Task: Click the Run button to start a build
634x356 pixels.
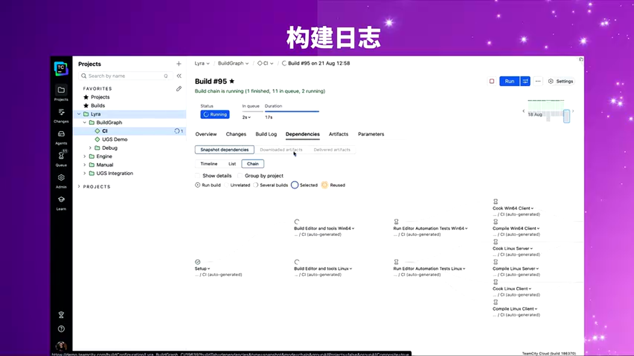Action: [x=509, y=81]
